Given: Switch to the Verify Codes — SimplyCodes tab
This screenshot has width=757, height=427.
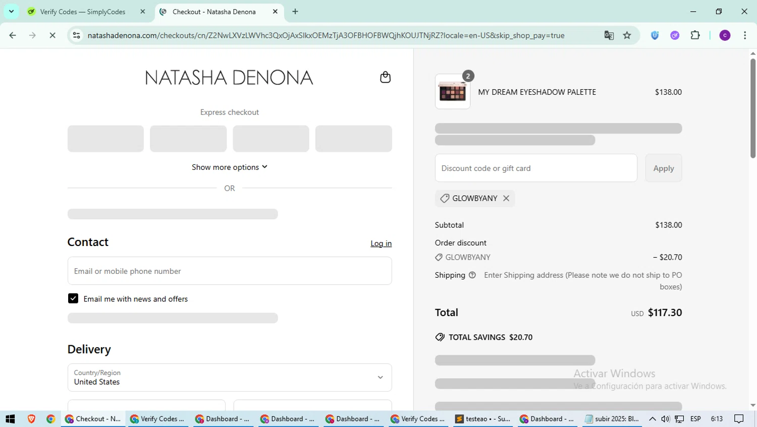Looking at the screenshot, I should pos(83,12).
